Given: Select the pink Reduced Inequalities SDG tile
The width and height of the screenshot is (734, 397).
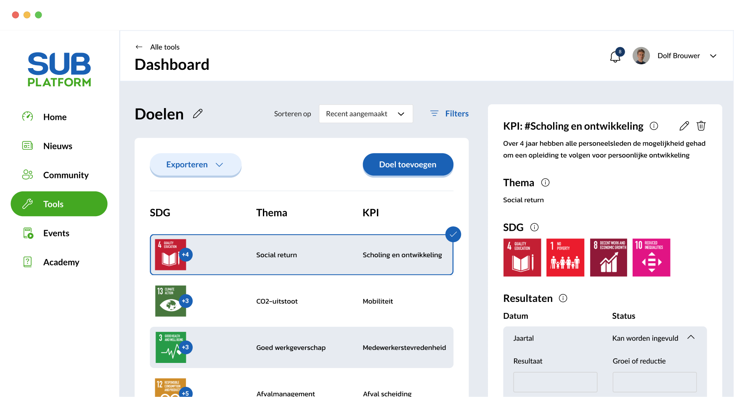Looking at the screenshot, I should click(651, 257).
